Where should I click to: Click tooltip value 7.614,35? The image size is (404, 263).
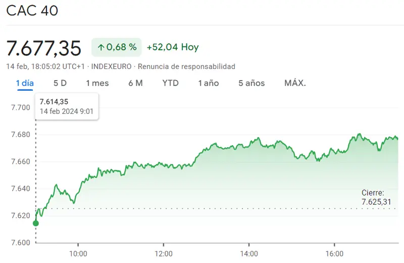[54, 102]
